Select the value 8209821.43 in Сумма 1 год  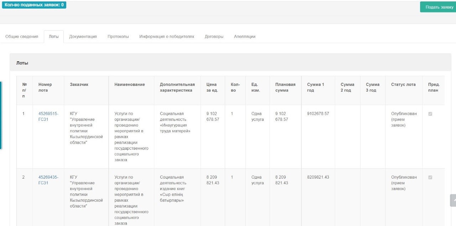point(318,177)
